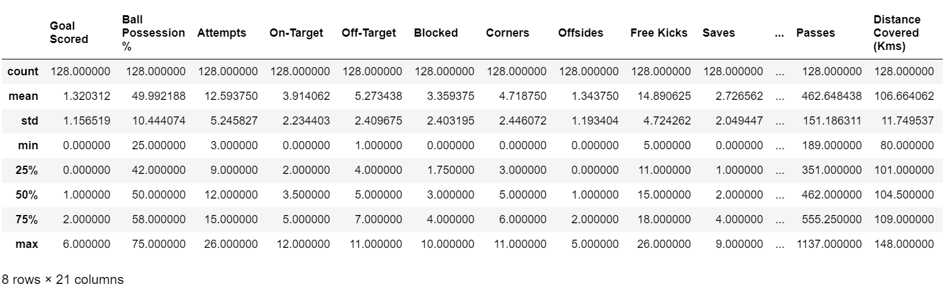Select the Offsides column header
The height and width of the screenshot is (289, 944).
581,32
